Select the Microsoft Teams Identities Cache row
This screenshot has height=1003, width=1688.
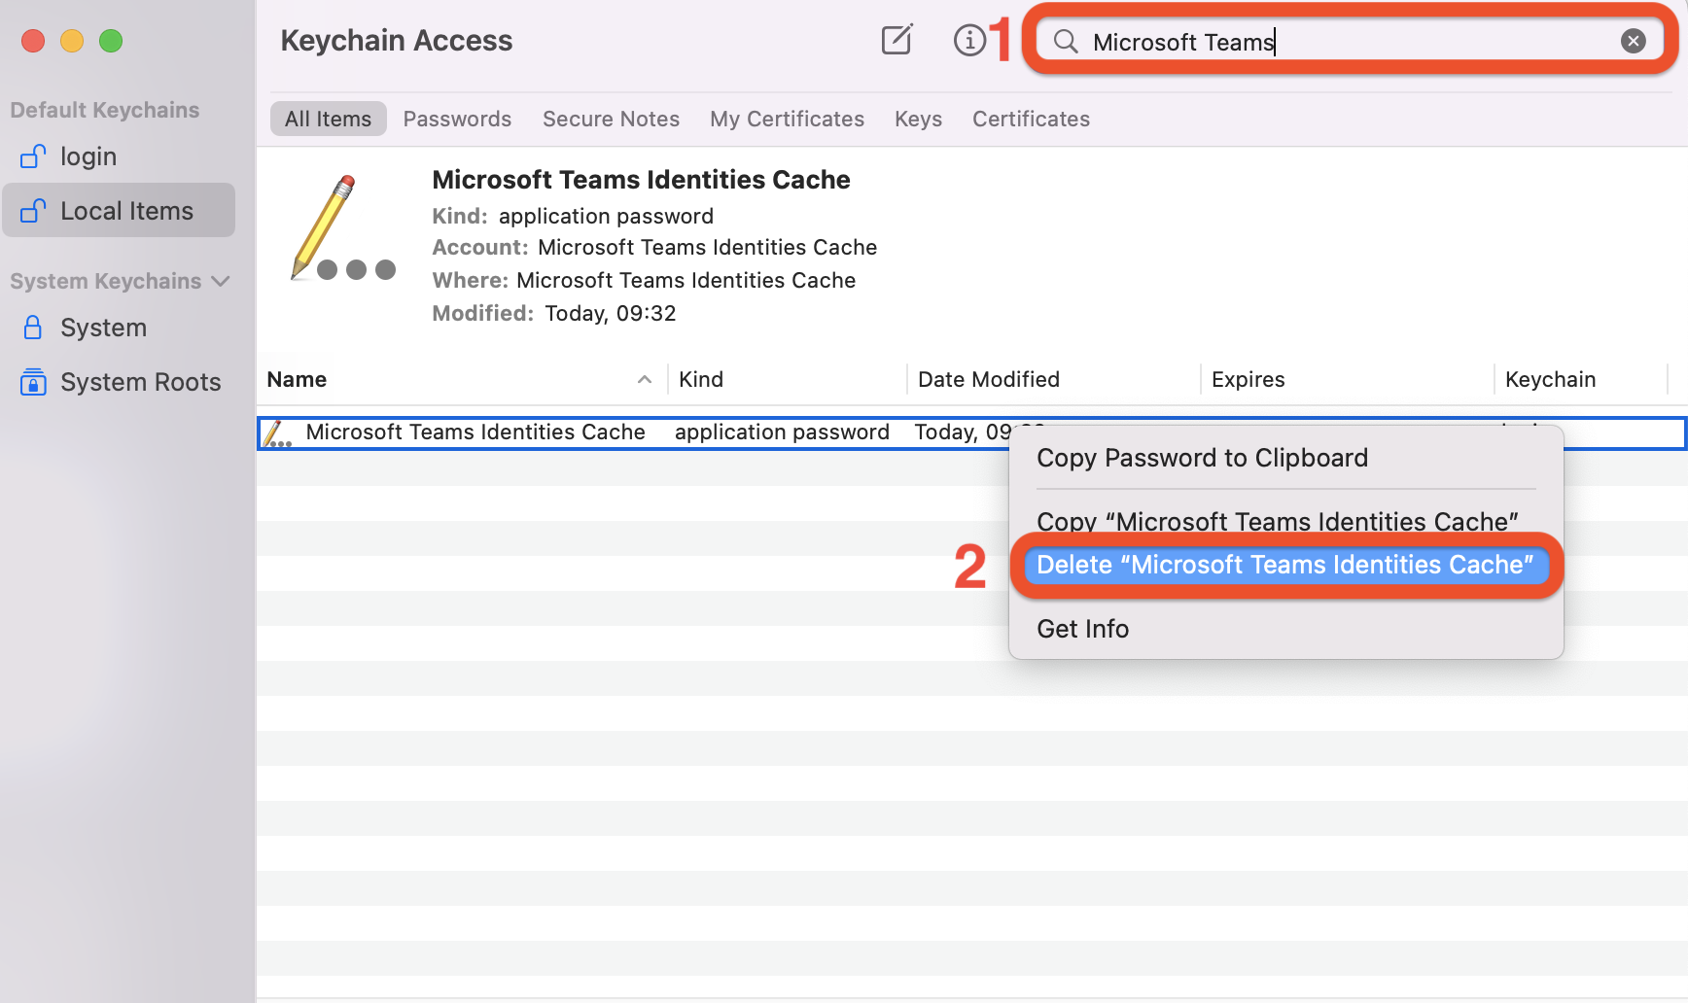pyautogui.click(x=475, y=432)
